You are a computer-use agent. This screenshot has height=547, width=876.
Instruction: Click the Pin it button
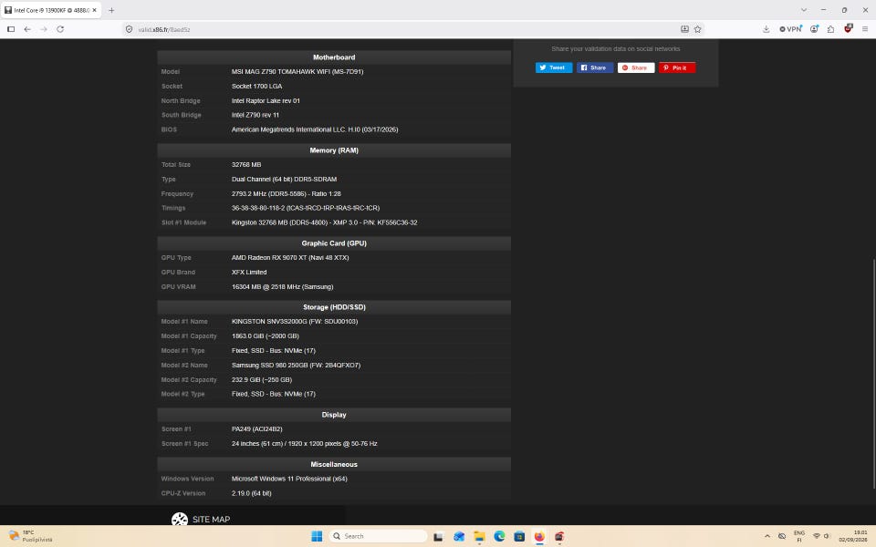pos(677,67)
